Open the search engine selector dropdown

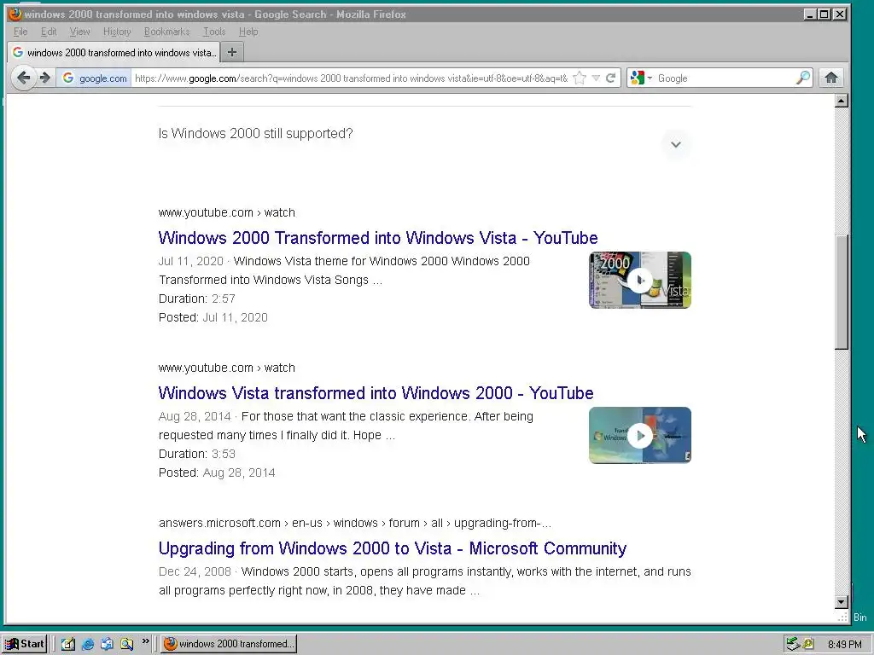[641, 78]
